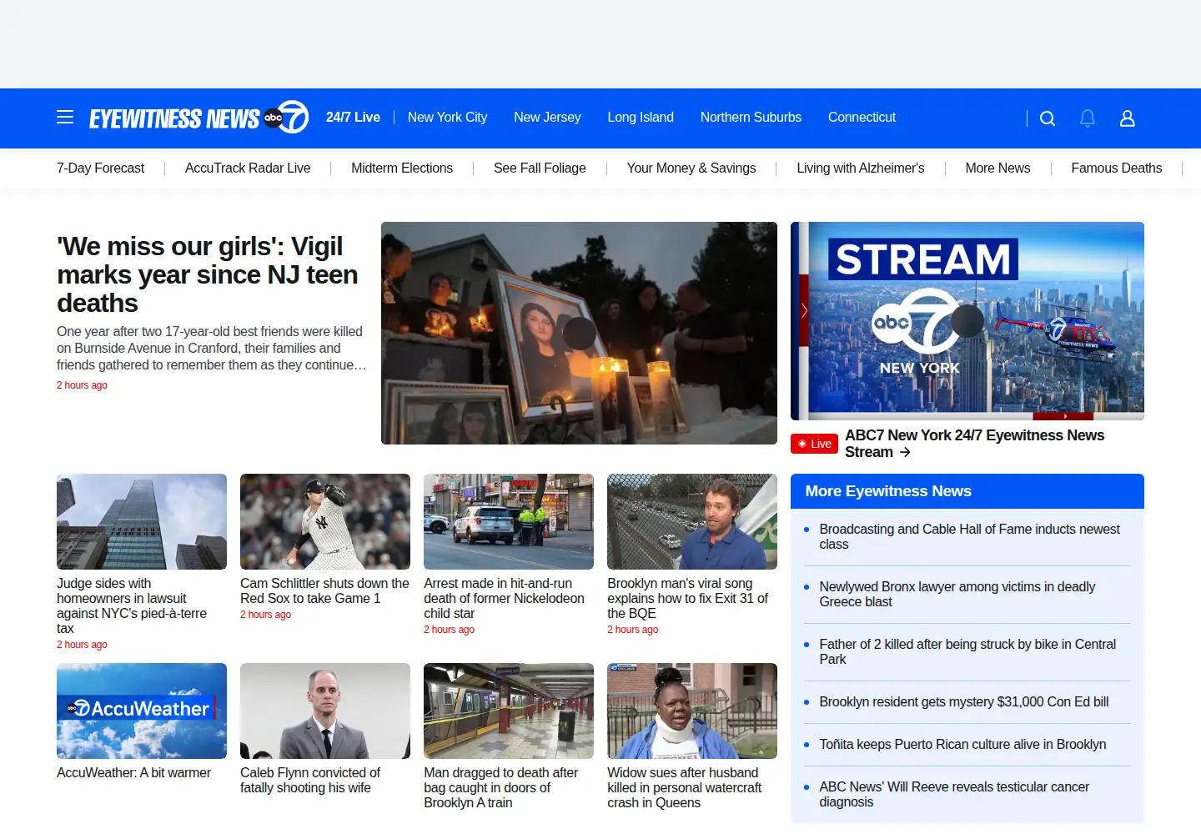Select New Jersey nav item
This screenshot has height=834, width=1201.
[x=547, y=118]
